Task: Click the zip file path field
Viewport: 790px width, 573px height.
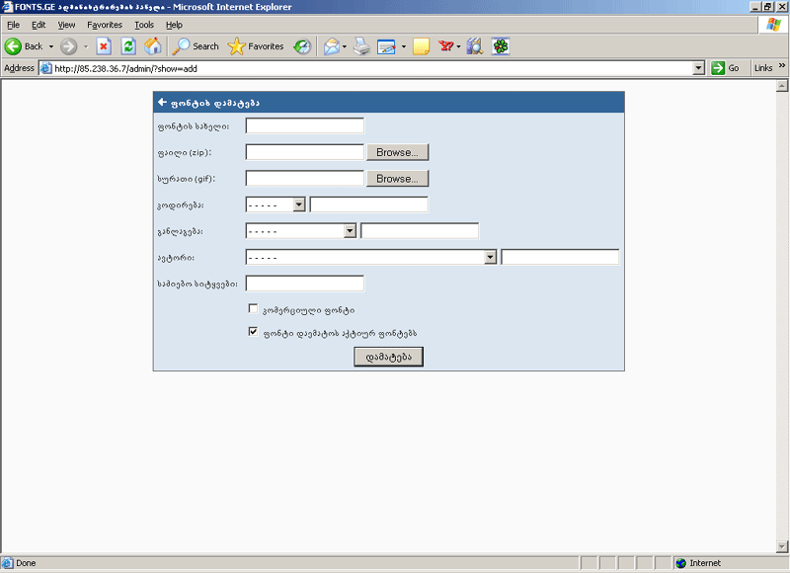Action: [305, 152]
